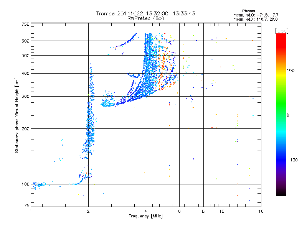Click the 'Frequency [MHz]' axis label
This screenshot has width=307, height=230.
coord(145,216)
